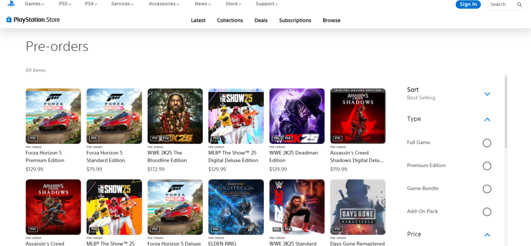Click the Best Selling sort value
The height and width of the screenshot is (246, 531).
tap(421, 98)
